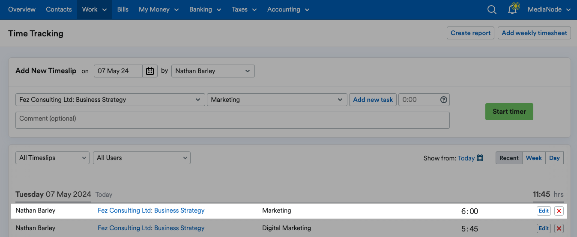
Task: Click the 5:45 duration value
Action: (469, 228)
